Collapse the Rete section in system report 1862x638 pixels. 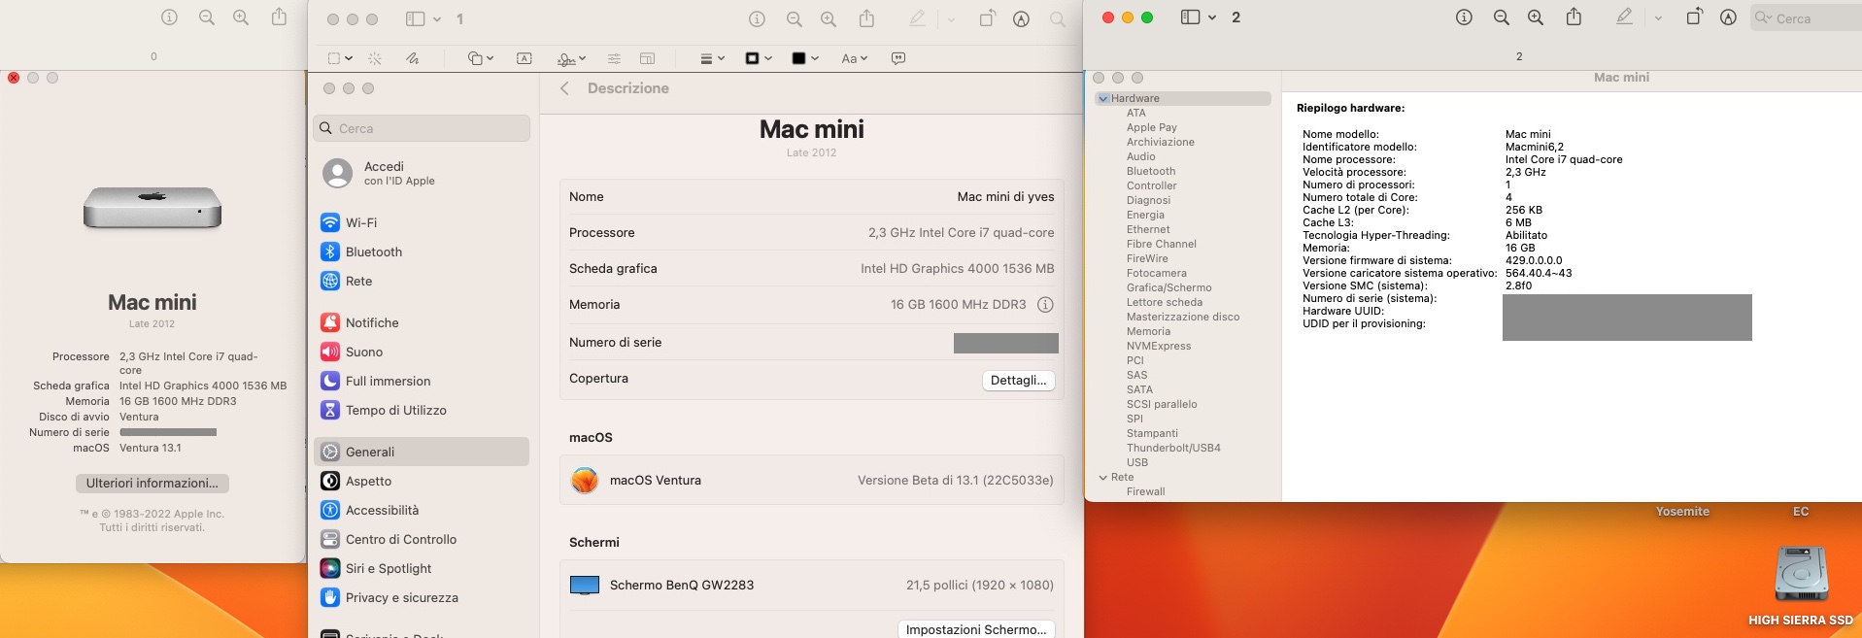click(1103, 477)
